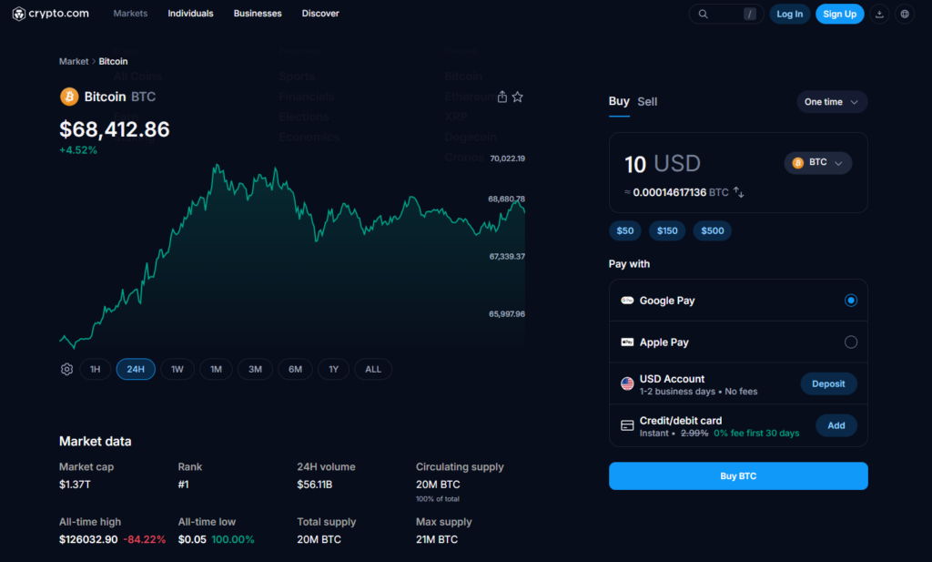Click the search input box
932x562 pixels.
[725, 14]
